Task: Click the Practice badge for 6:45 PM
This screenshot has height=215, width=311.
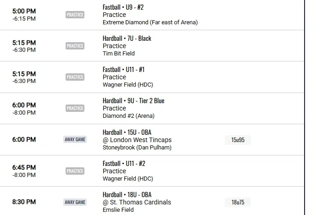Action: coord(75,171)
